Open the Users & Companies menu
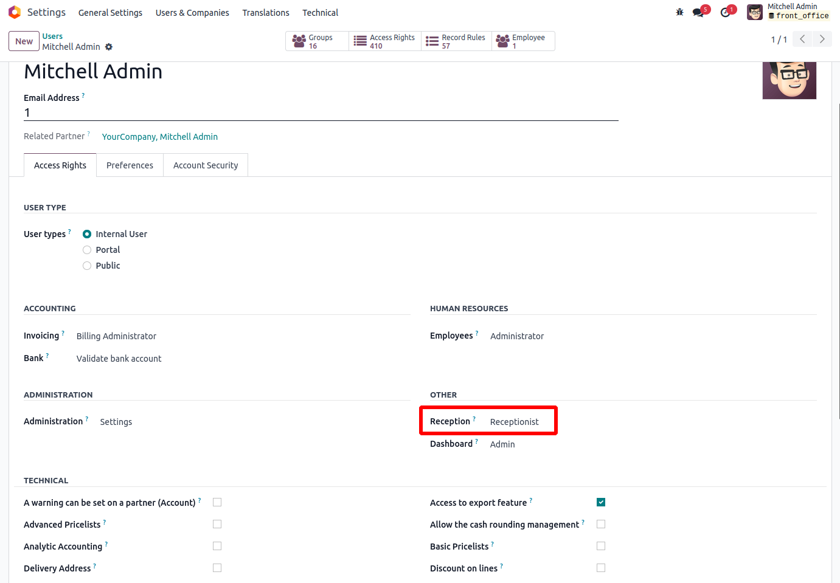840x583 pixels. pyautogui.click(x=192, y=13)
